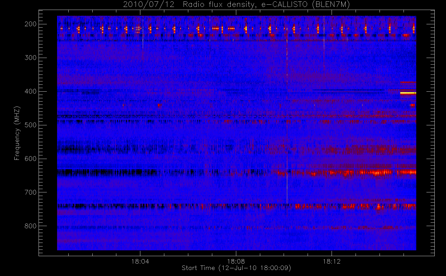Click the bright yellow burst near 400 MHz
The image size is (446, 276).
(x=408, y=93)
